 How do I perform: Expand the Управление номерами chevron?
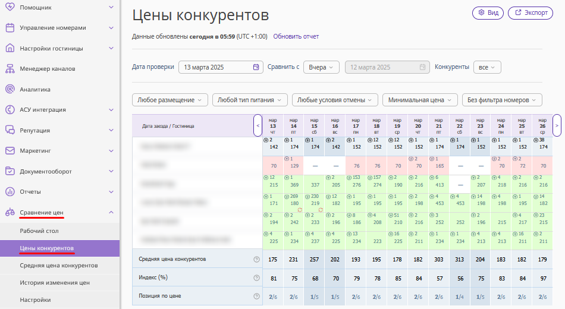click(111, 28)
